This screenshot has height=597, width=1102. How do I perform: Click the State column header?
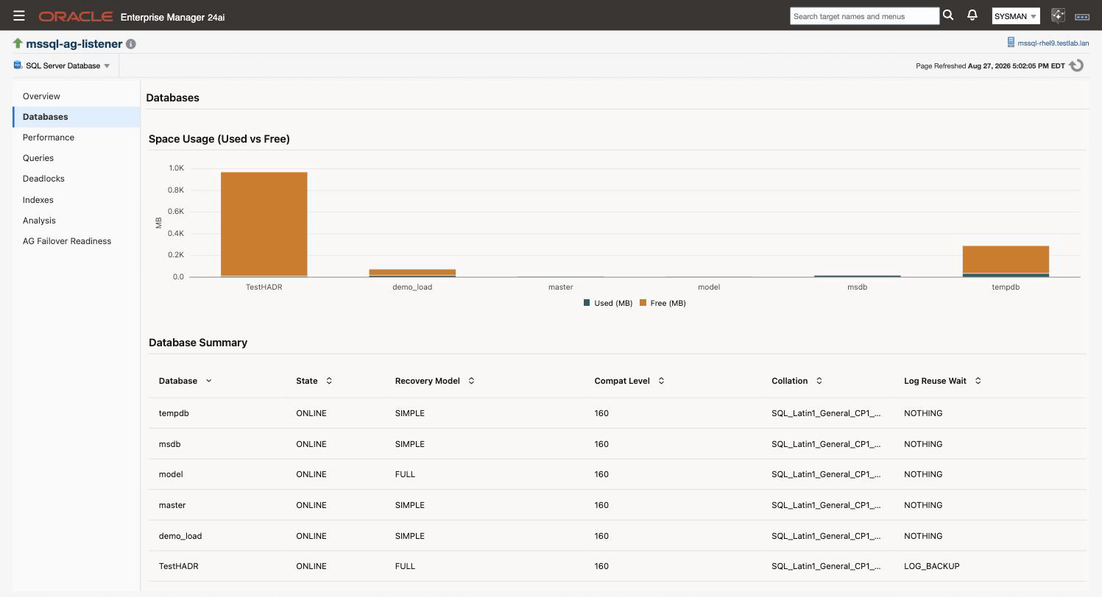pyautogui.click(x=307, y=381)
